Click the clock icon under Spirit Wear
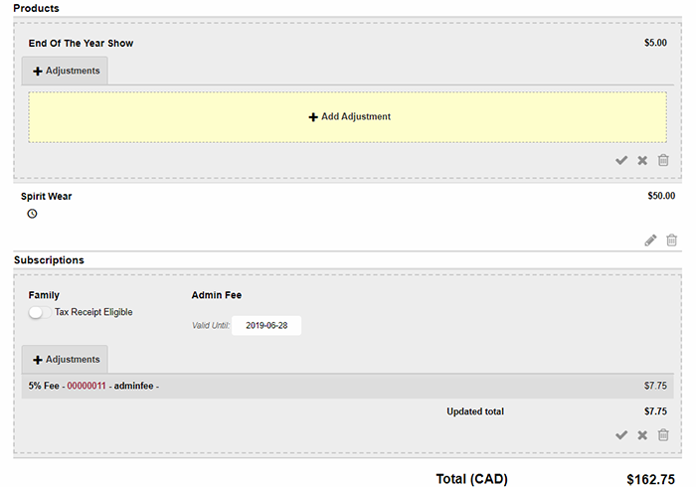The width and height of the screenshot is (696, 487). [32, 214]
